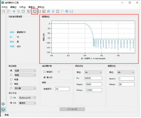
Task: Select the 指定阶 radio button
Action: 45,72
